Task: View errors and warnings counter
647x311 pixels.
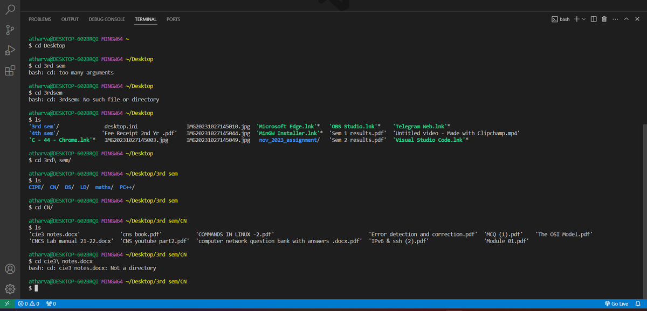Action: coord(30,303)
